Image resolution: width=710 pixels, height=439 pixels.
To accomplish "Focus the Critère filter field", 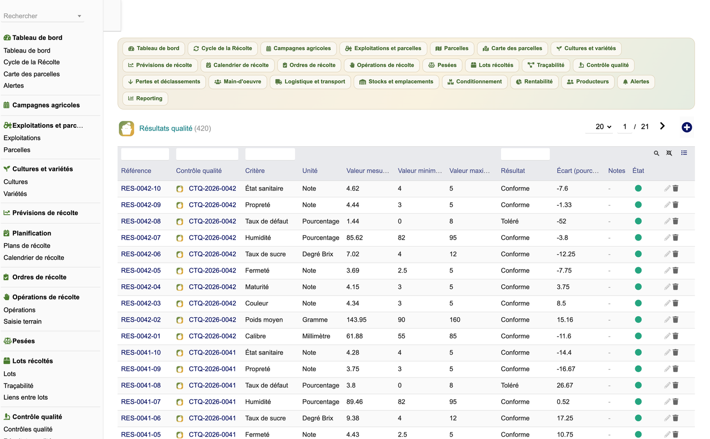I will point(270,154).
